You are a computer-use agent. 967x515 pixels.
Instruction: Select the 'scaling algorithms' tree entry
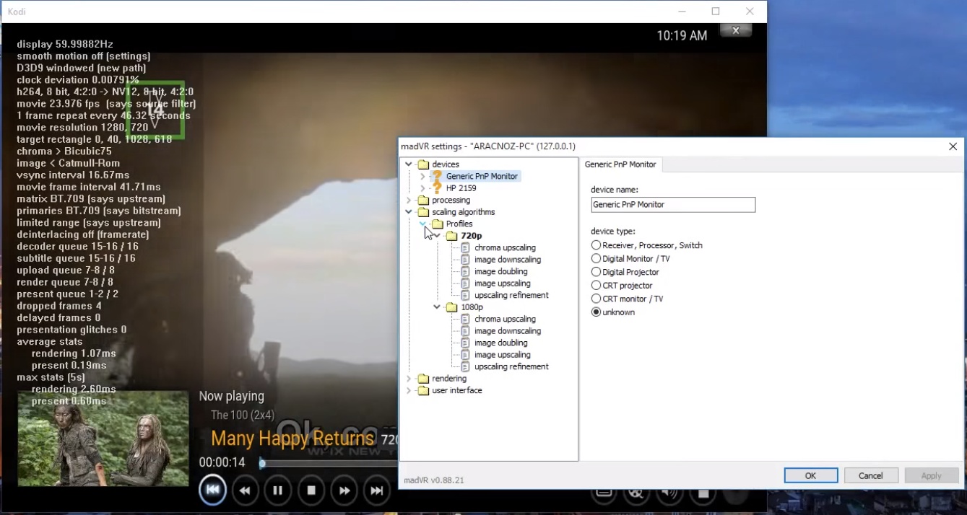point(464,212)
